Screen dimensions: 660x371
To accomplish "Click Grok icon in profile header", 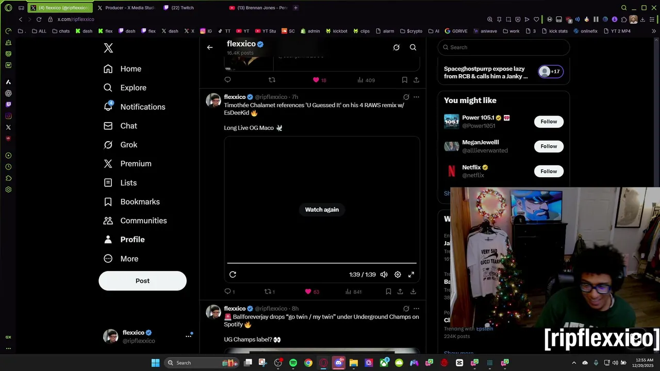I will pos(396,47).
